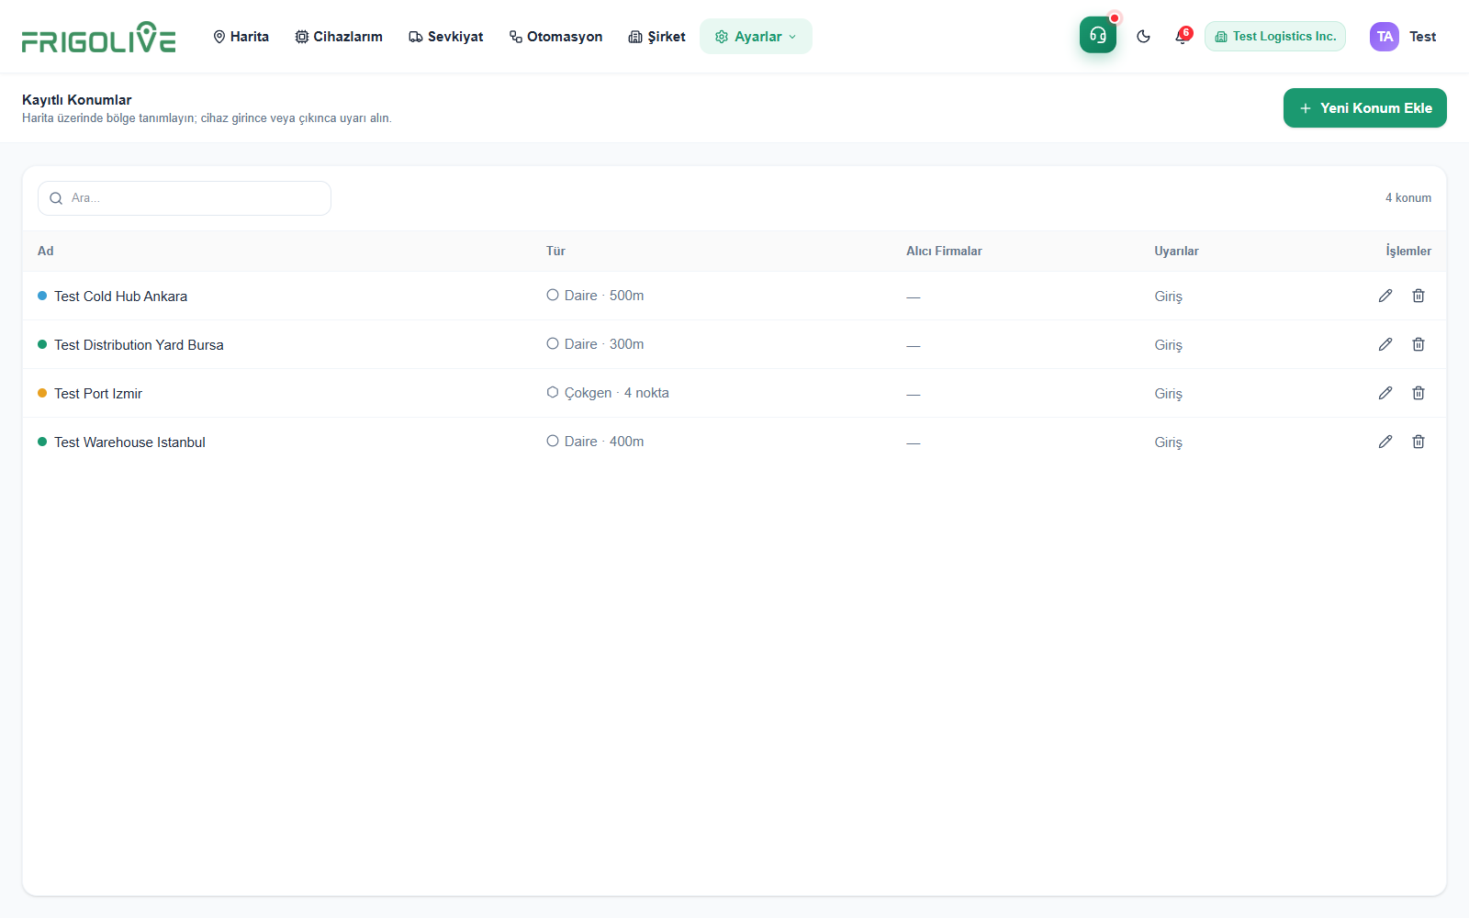Viewport: 1469px width, 918px height.
Task: Click the Kayıtlı Konumlar page title
Action: tap(77, 100)
